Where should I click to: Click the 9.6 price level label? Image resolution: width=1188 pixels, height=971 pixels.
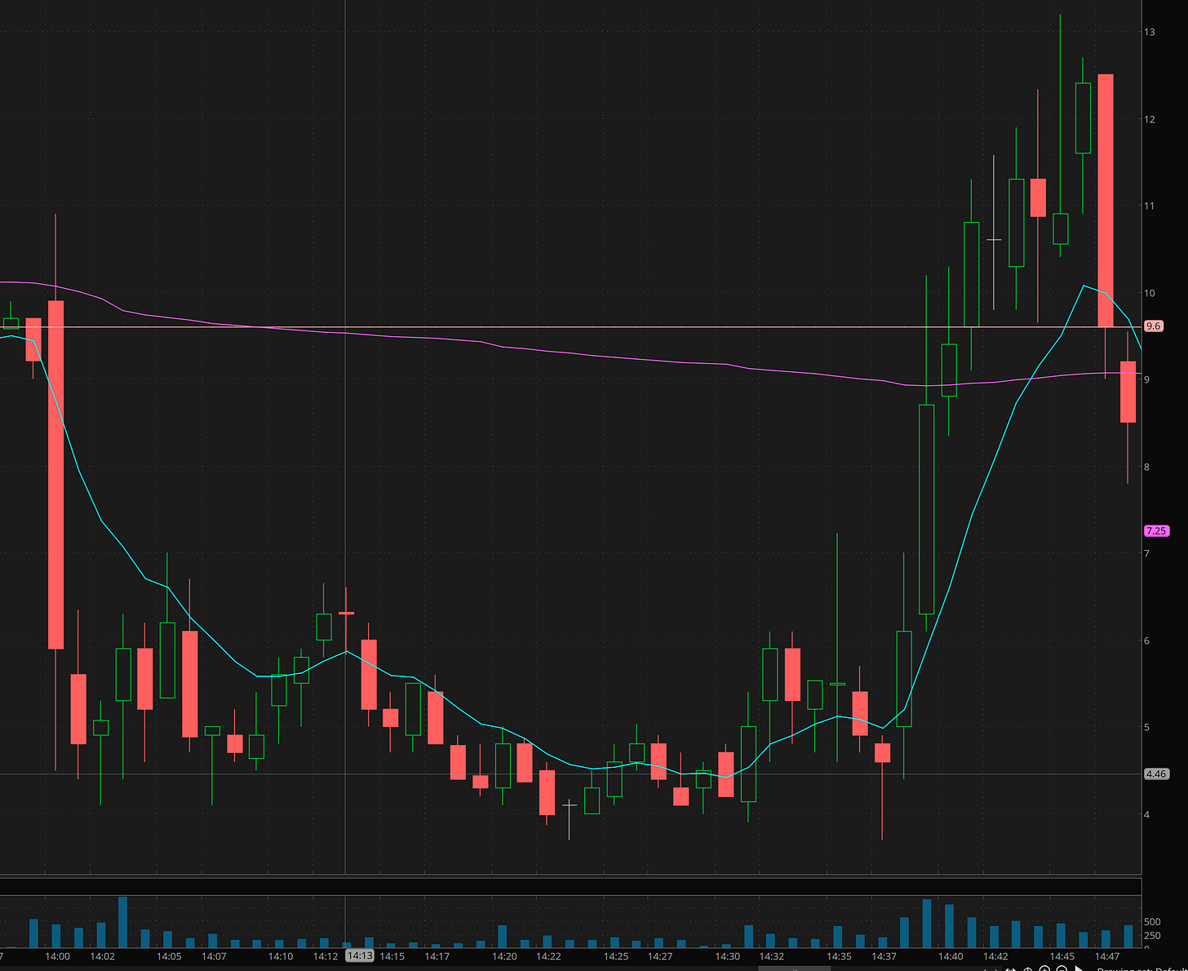(1154, 326)
